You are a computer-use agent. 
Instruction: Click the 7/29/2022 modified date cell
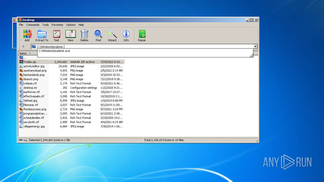click(111, 62)
